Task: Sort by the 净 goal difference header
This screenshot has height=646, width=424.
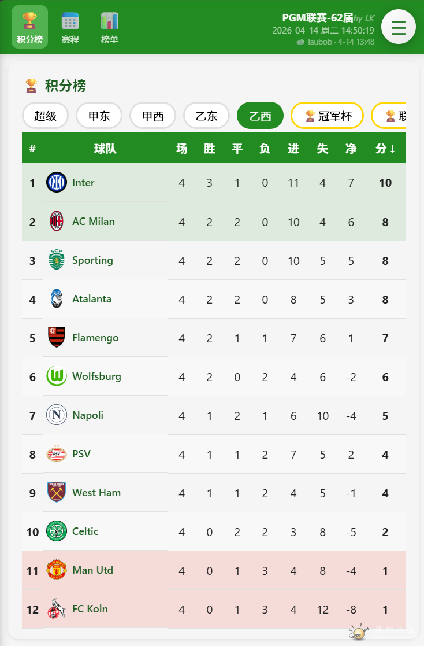Action: [x=351, y=149]
